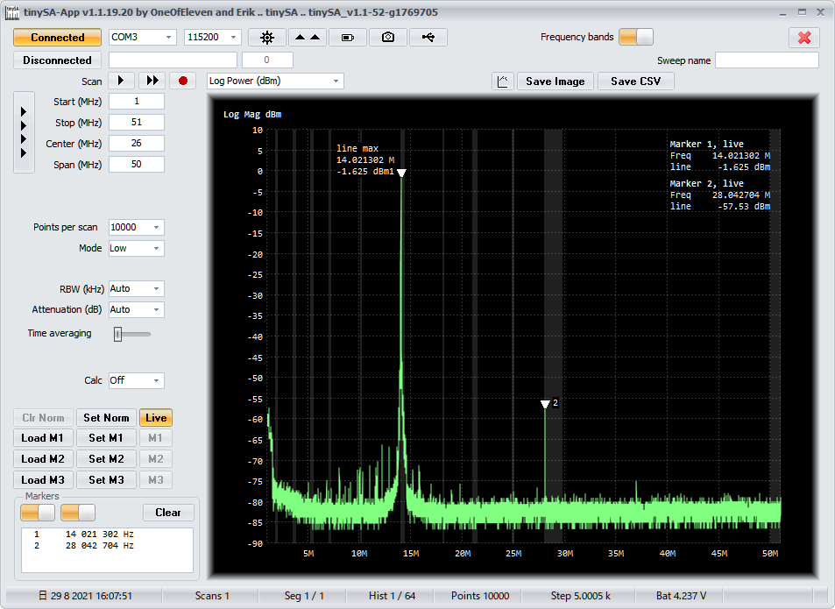Click the double up-arrow firmware button
This screenshot has height=609, width=835.
click(308, 38)
